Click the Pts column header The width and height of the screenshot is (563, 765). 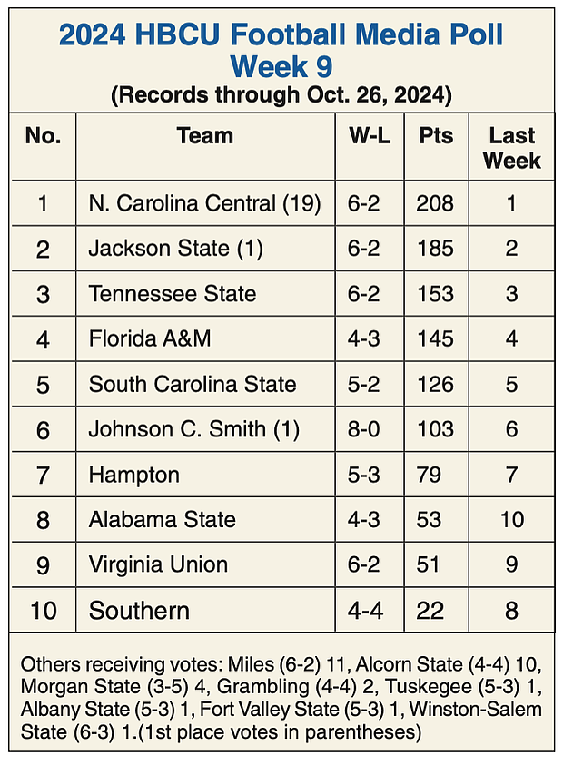pyautogui.click(x=436, y=135)
